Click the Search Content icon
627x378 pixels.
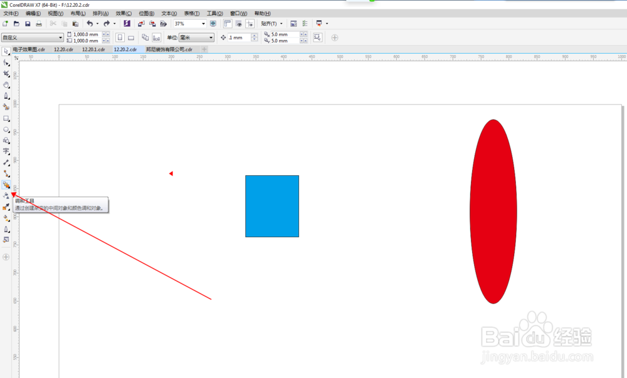coord(127,24)
